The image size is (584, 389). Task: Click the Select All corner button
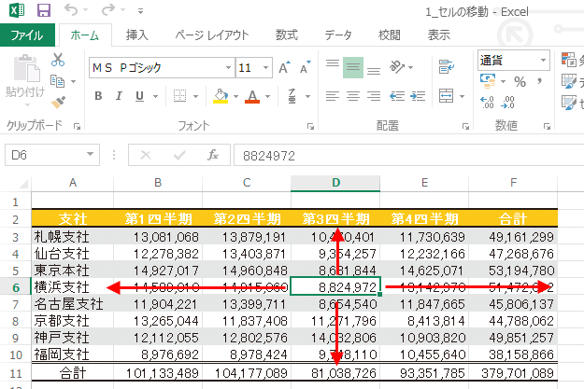22,184
